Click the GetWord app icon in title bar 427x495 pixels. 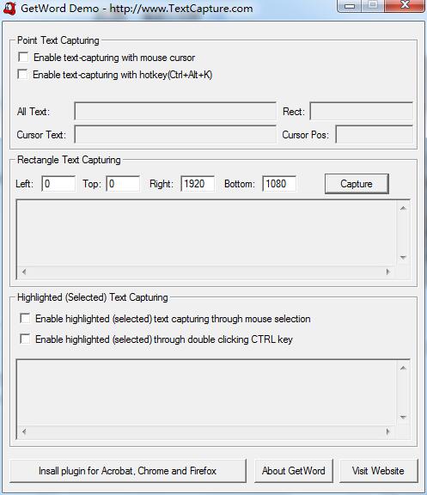click(x=9, y=9)
